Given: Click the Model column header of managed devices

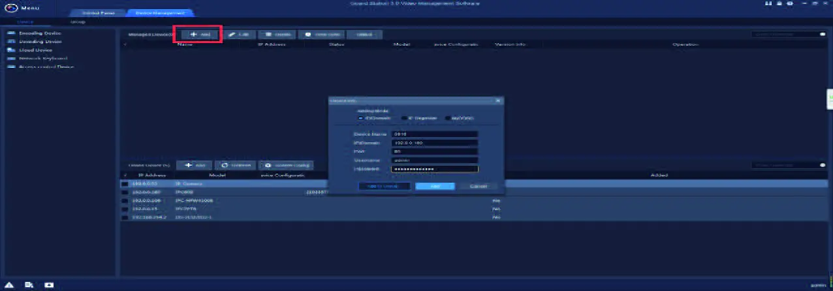Looking at the screenshot, I should click(401, 44).
